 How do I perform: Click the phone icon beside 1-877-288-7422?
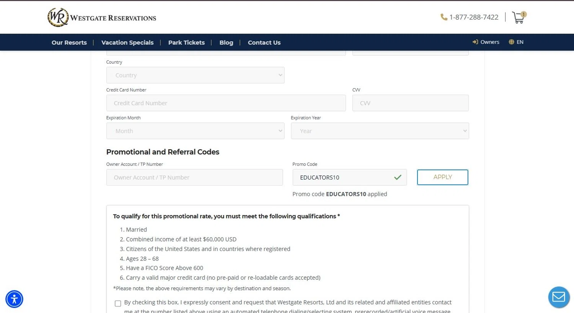[444, 17]
